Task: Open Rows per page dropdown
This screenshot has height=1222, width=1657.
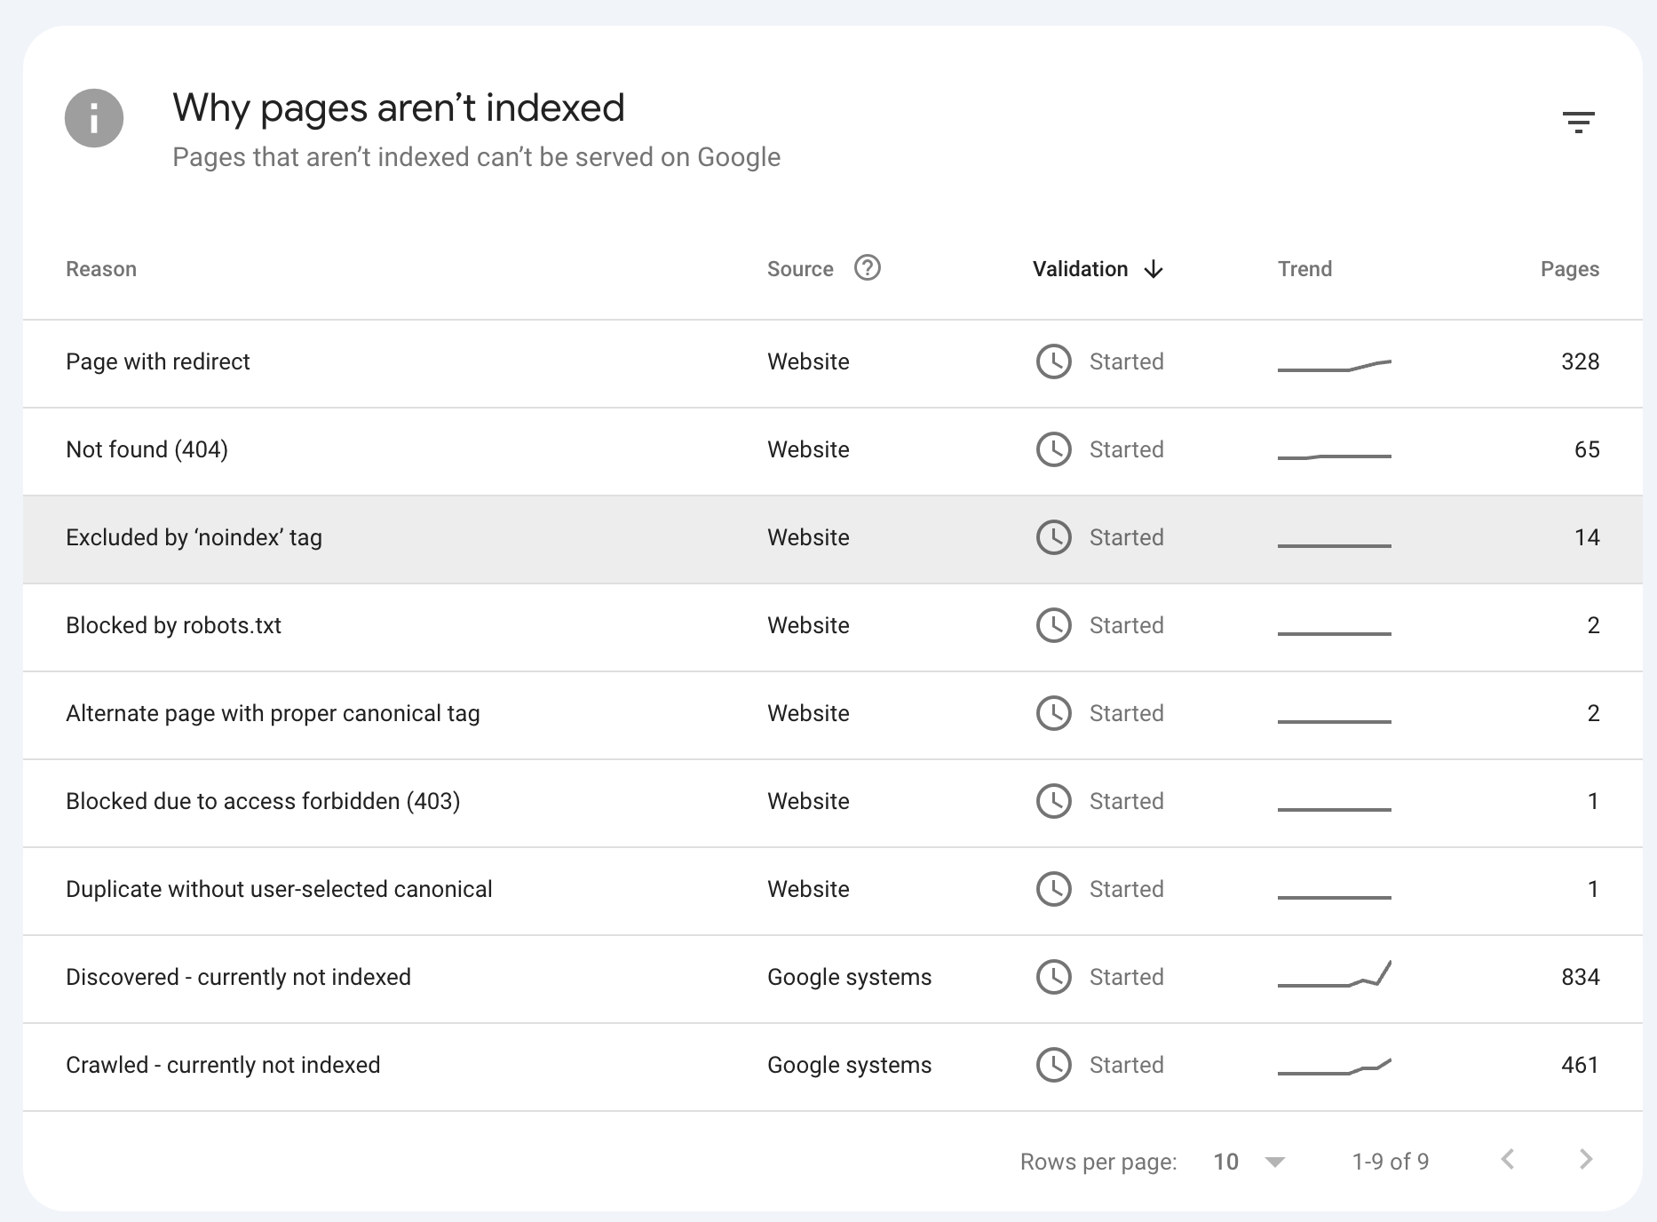Action: (x=1249, y=1162)
